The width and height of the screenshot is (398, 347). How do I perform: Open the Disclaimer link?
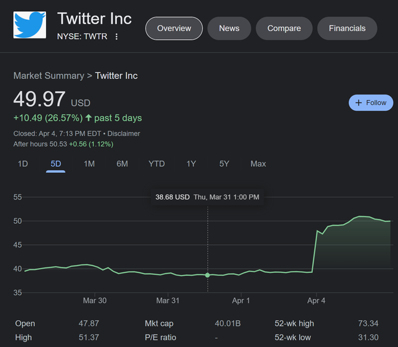click(x=124, y=134)
